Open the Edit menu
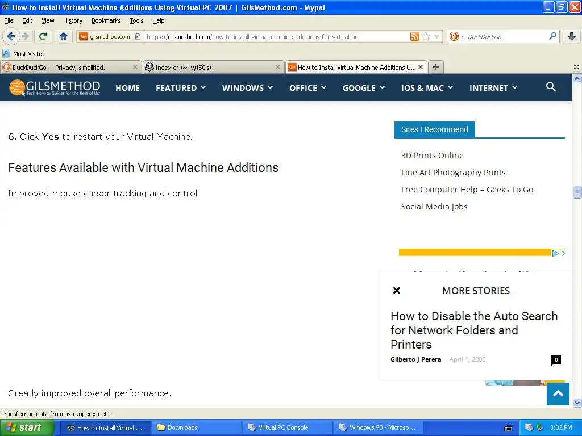 pos(27,20)
